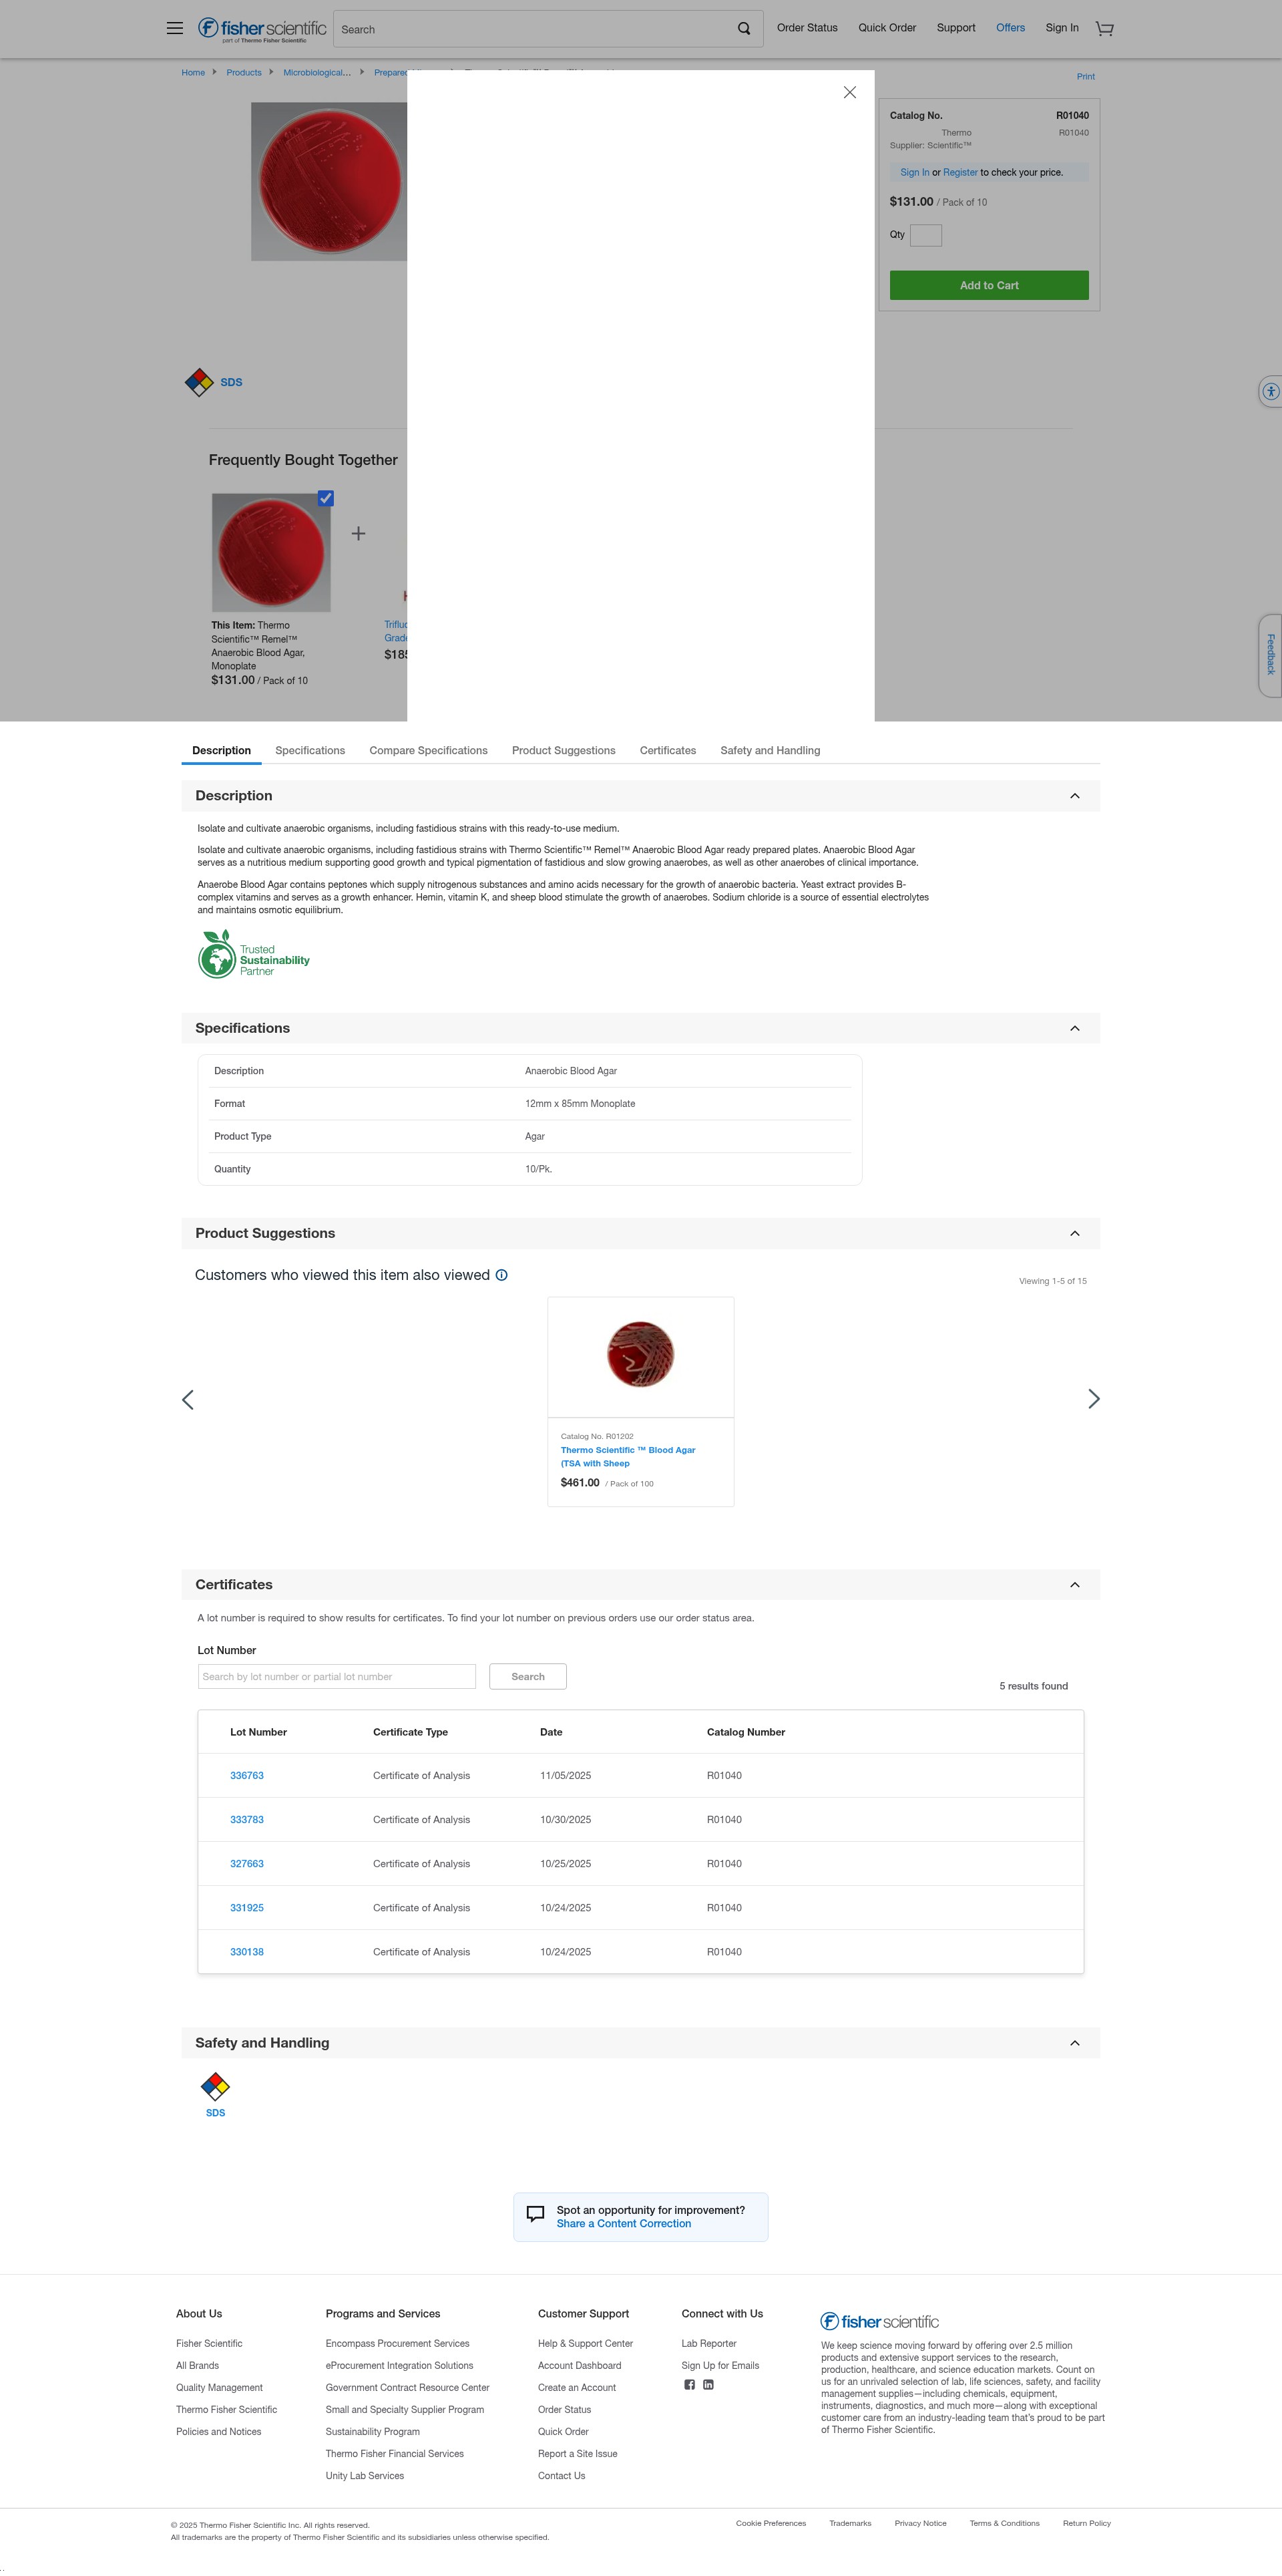Click the Fisher Scientific logo in header
The height and width of the screenshot is (2576, 1282).
coord(262,29)
